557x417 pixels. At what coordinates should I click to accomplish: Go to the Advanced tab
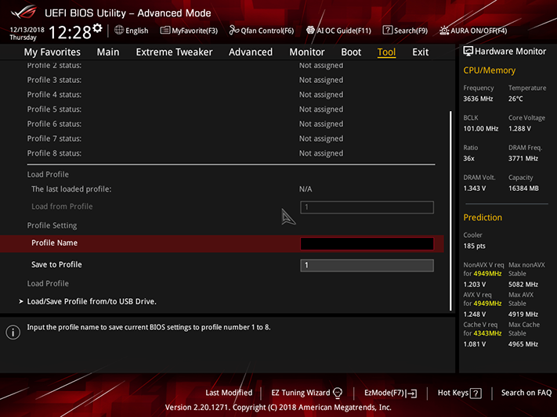click(251, 52)
